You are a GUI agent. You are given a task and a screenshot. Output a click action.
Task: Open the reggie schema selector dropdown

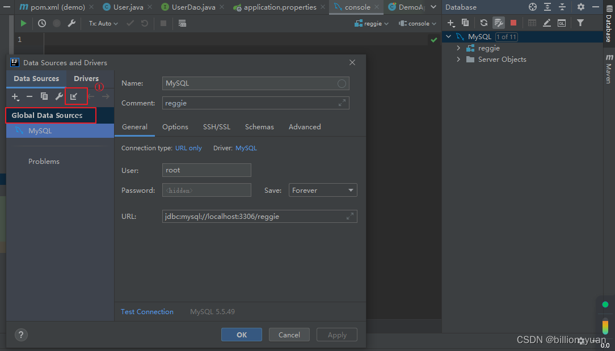[x=372, y=23]
